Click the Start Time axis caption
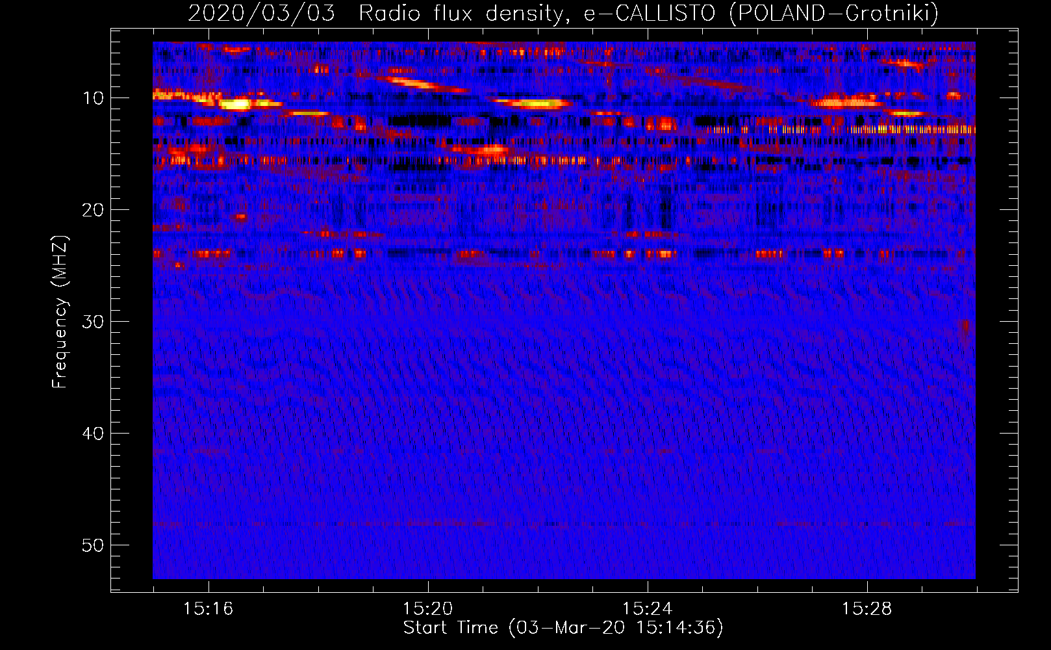The image size is (1051, 650). (563, 628)
